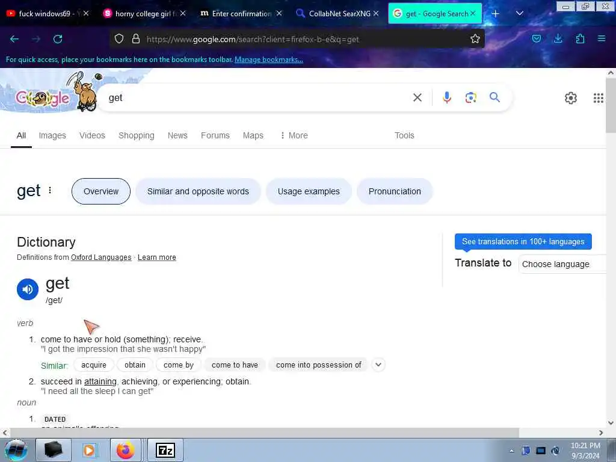
Task: Open the tracking protection shield icon
Action: tap(119, 38)
